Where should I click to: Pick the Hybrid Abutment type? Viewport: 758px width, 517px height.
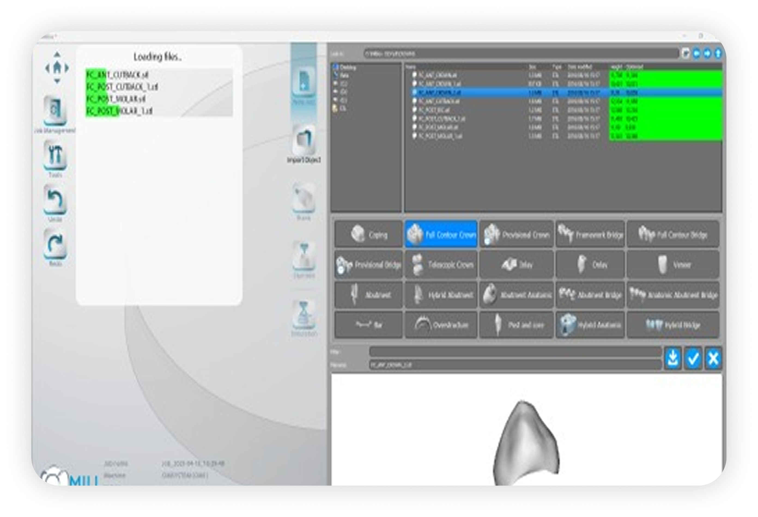441,295
